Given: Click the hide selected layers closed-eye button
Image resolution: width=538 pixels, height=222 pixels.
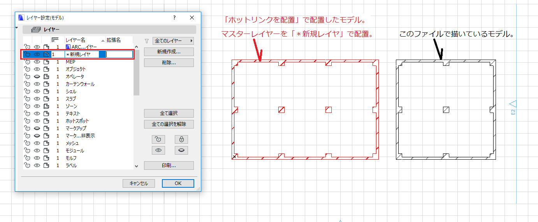Looking at the screenshot, I should click(x=181, y=150).
